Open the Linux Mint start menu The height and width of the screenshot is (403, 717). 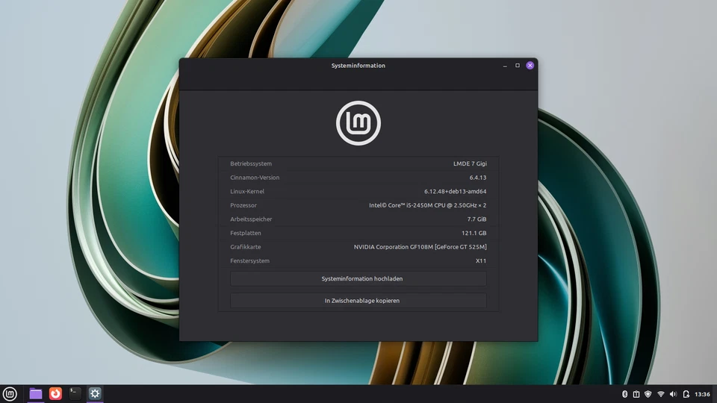(10, 393)
